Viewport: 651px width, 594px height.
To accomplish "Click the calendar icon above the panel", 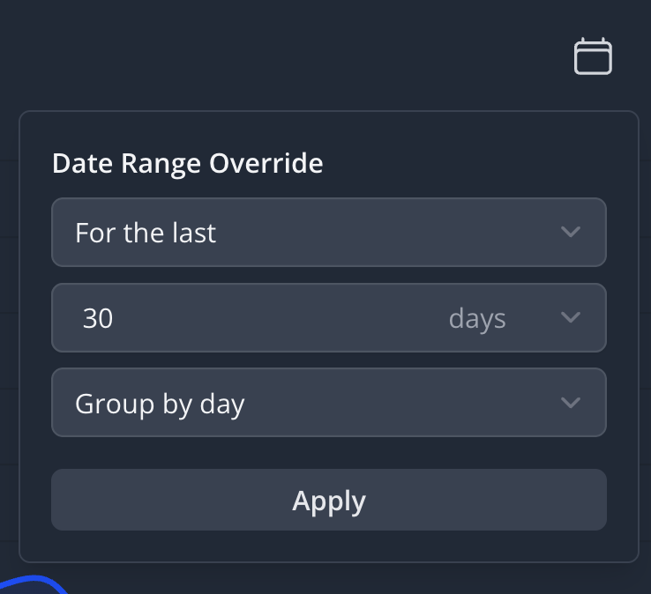I will coord(593,57).
